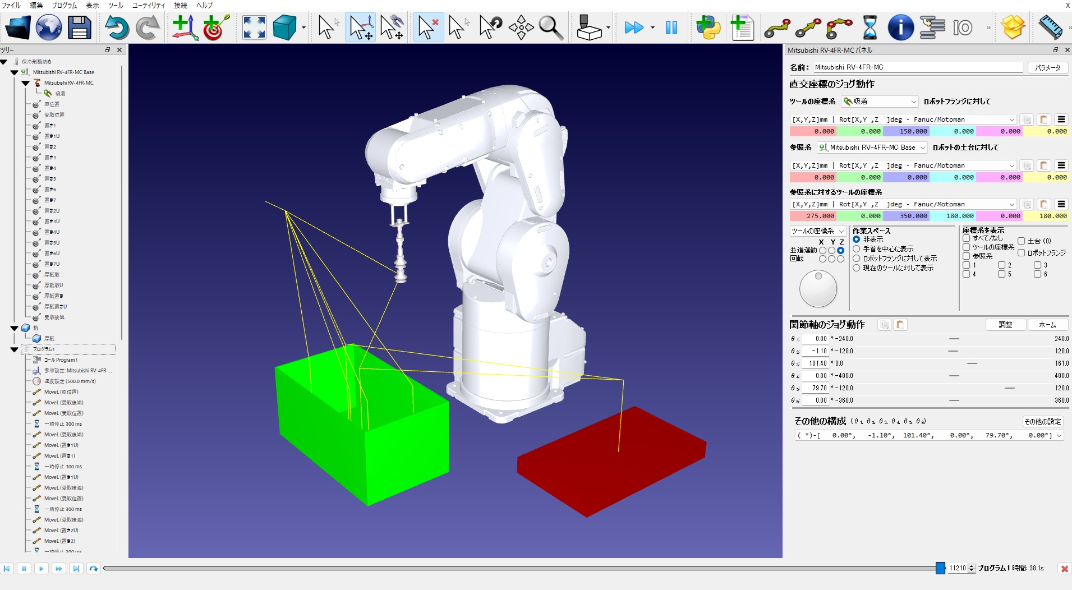Add a new target with target icon
This screenshot has height=590, width=1072.
point(216,27)
